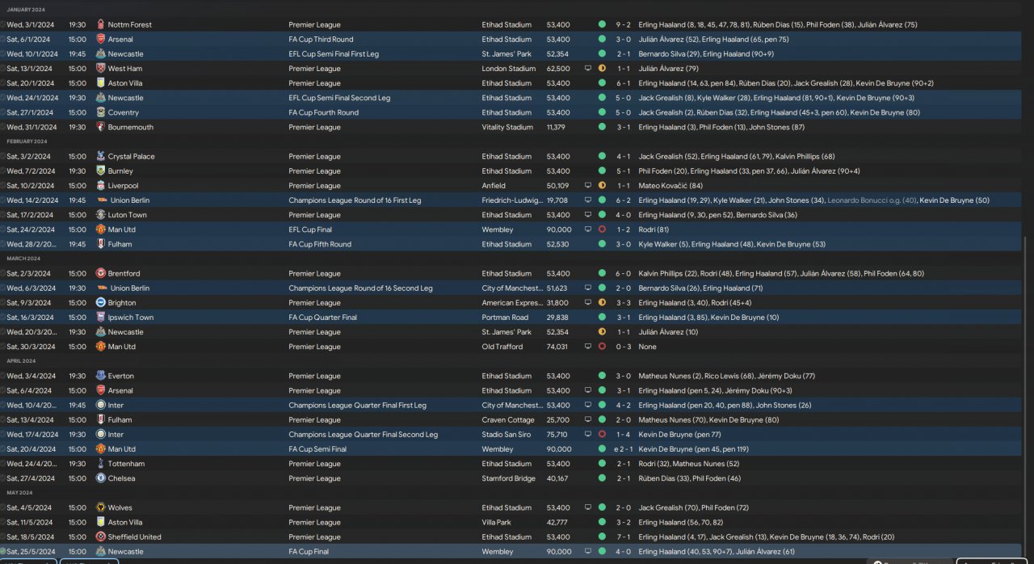The width and height of the screenshot is (1034, 564).
Task: Click the Brentford club badge
Action: [100, 273]
